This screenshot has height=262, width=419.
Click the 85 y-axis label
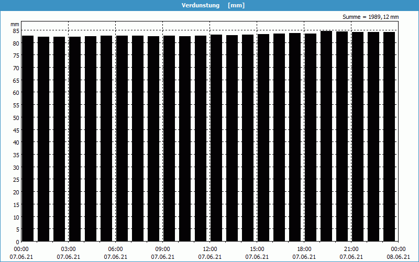point(16,31)
